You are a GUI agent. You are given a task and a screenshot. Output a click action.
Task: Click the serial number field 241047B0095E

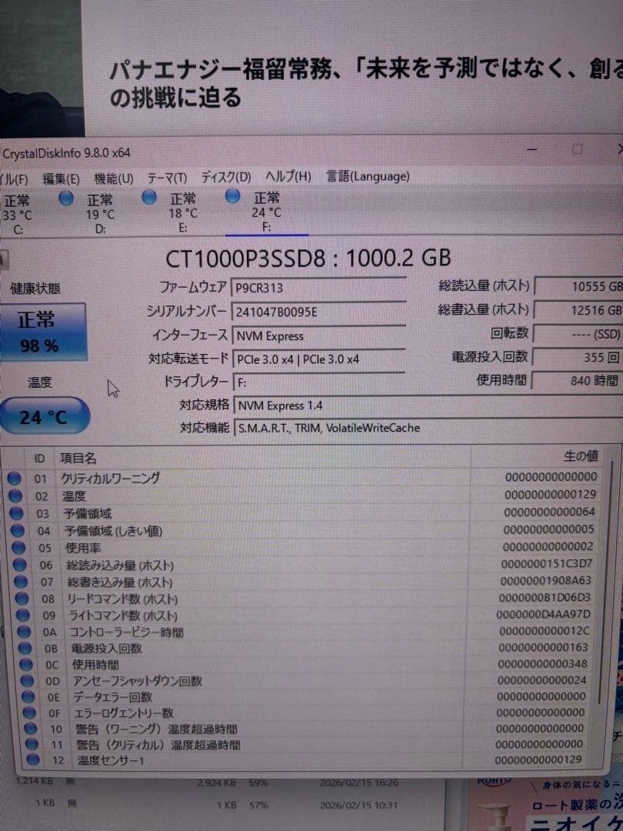point(318,312)
